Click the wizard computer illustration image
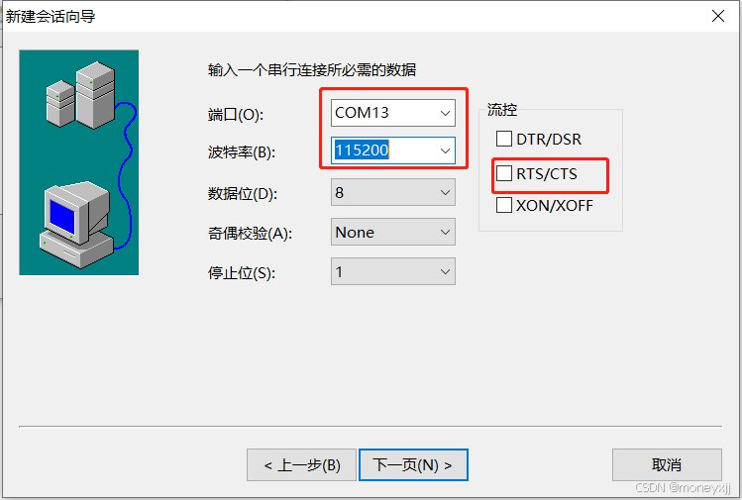This screenshot has height=500, width=742. [x=79, y=162]
